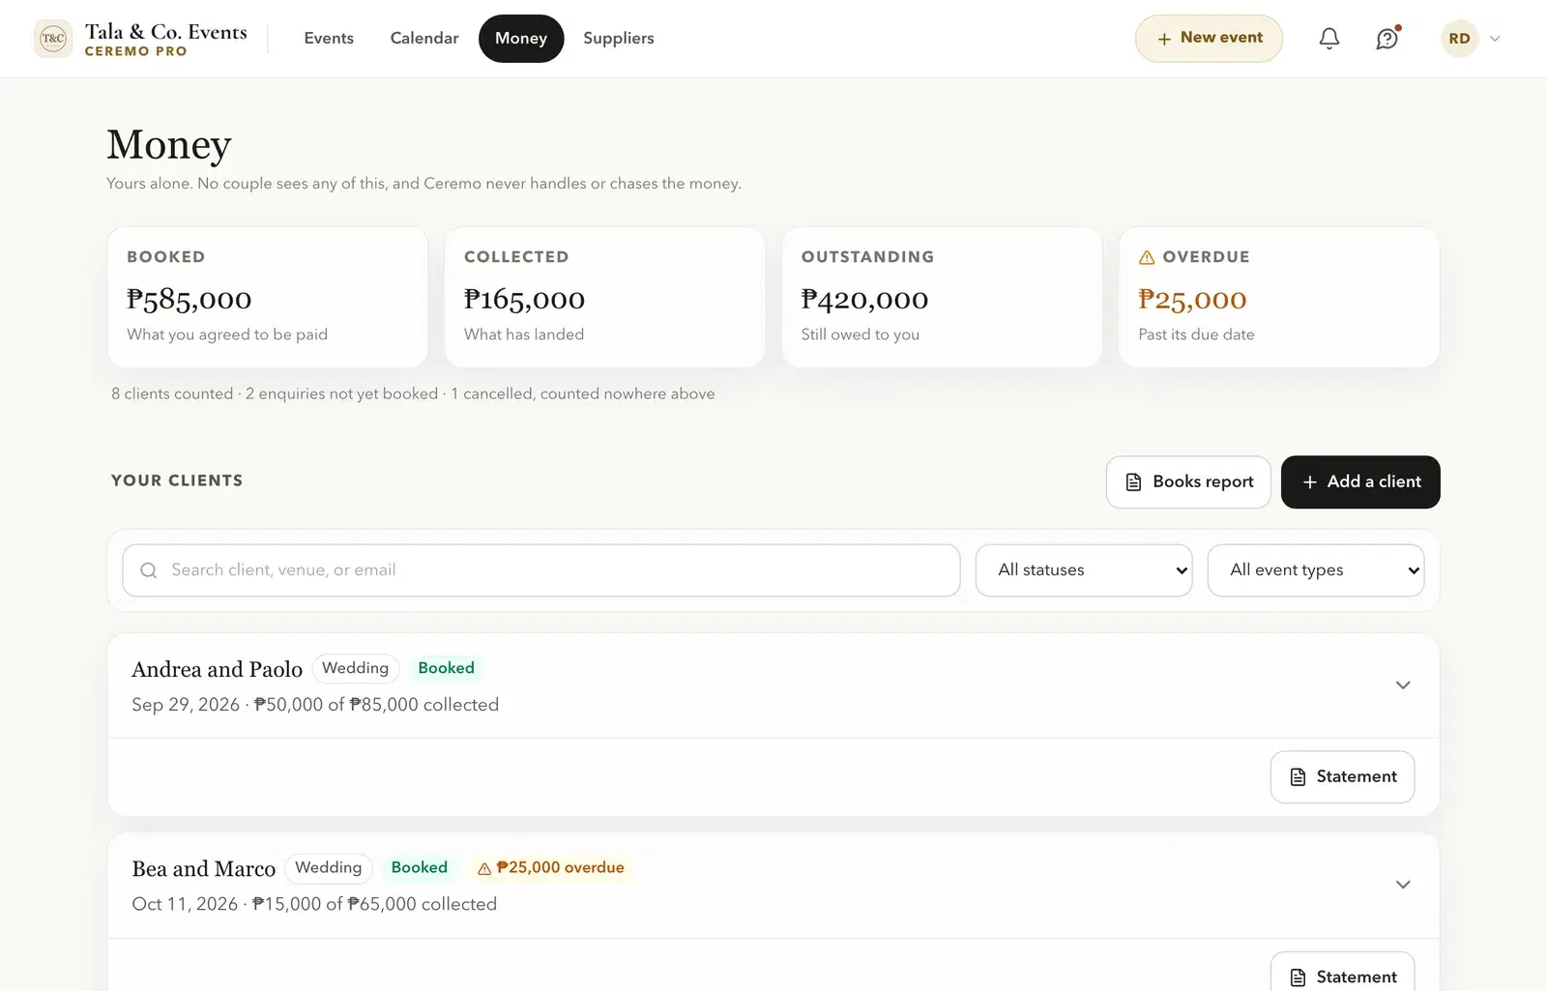The image size is (1547, 991).
Task: Open the All event types dropdown
Action: [x=1316, y=570]
